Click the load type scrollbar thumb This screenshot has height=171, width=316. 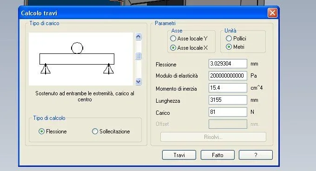(138, 56)
